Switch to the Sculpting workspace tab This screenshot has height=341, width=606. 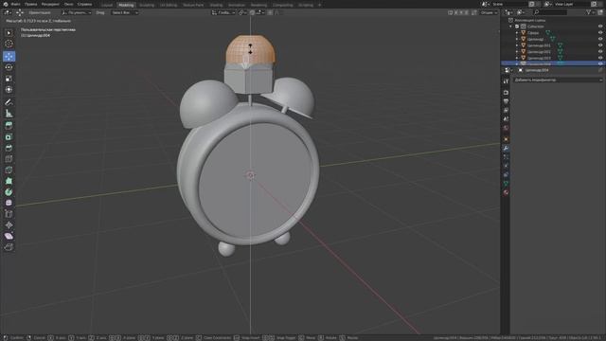147,5
